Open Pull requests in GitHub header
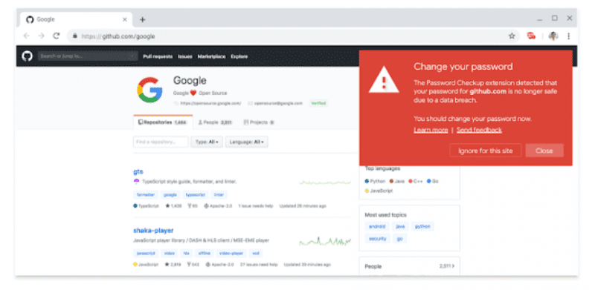The image size is (595, 290). (158, 56)
